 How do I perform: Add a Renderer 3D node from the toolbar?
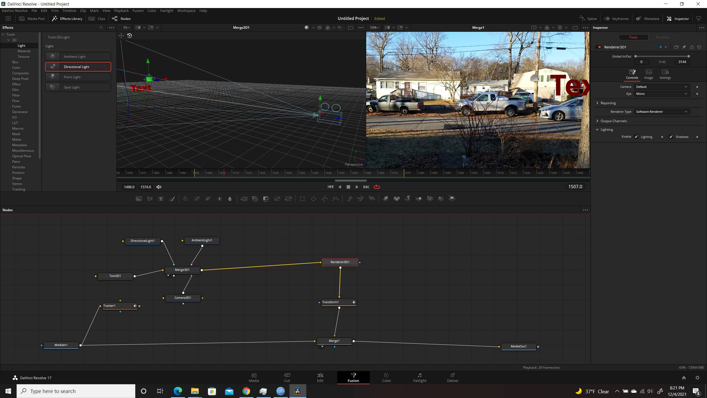point(452,199)
